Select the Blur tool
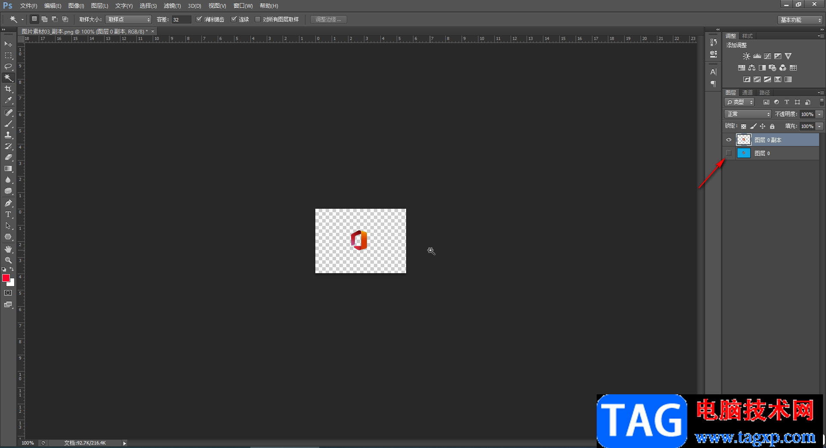826x448 pixels. pyautogui.click(x=8, y=180)
